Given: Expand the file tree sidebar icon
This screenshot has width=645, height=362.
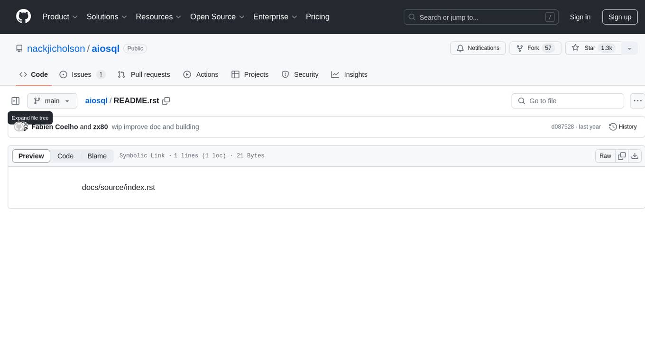Looking at the screenshot, I should tap(16, 101).
